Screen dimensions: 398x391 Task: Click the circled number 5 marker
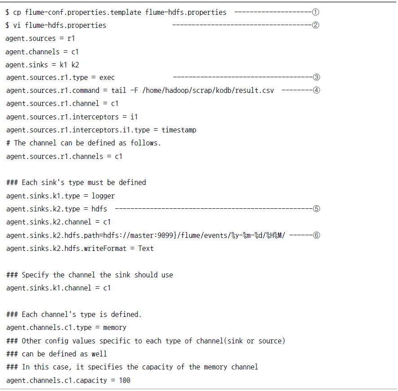point(316,209)
